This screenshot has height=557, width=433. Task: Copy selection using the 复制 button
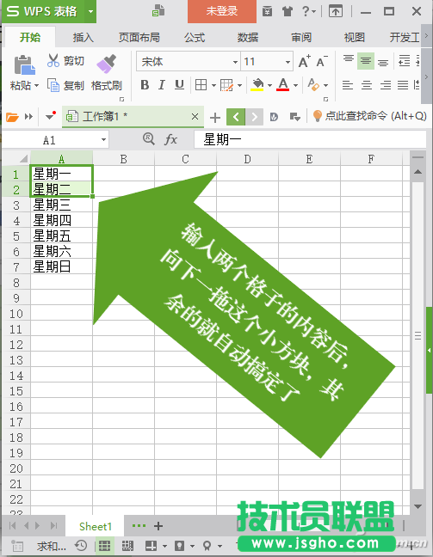tap(65, 86)
